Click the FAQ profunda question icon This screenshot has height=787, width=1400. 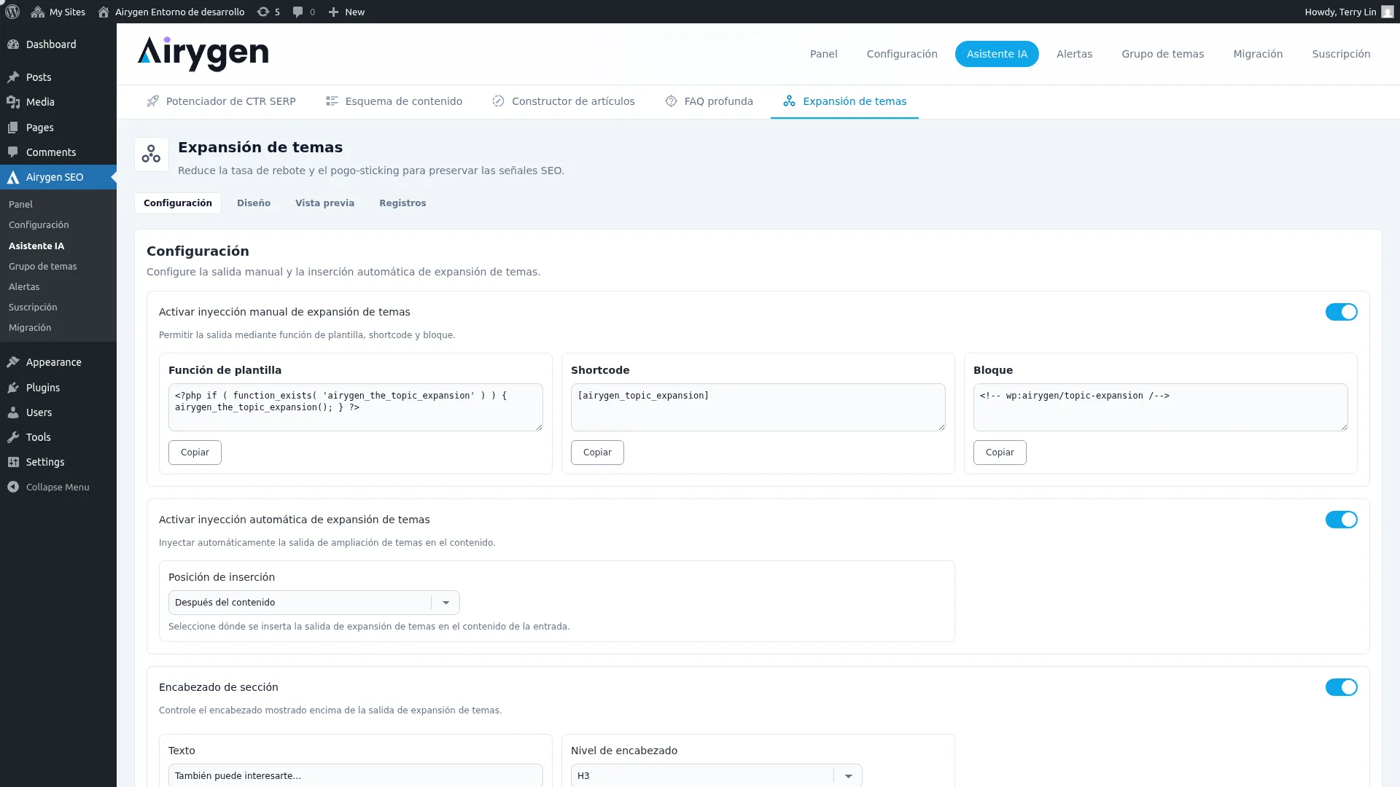(671, 101)
